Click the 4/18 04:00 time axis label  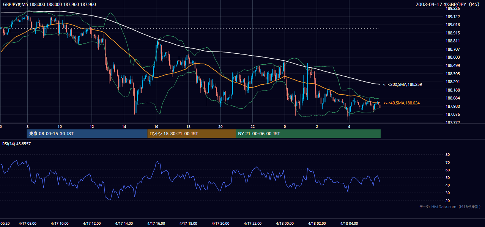[x=349, y=224]
